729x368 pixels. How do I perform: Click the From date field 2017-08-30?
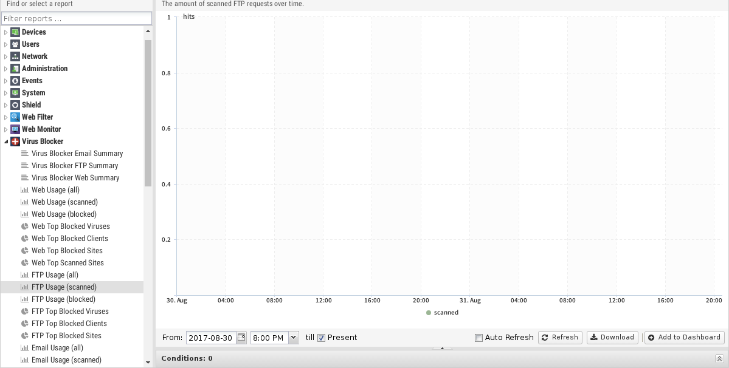point(211,338)
